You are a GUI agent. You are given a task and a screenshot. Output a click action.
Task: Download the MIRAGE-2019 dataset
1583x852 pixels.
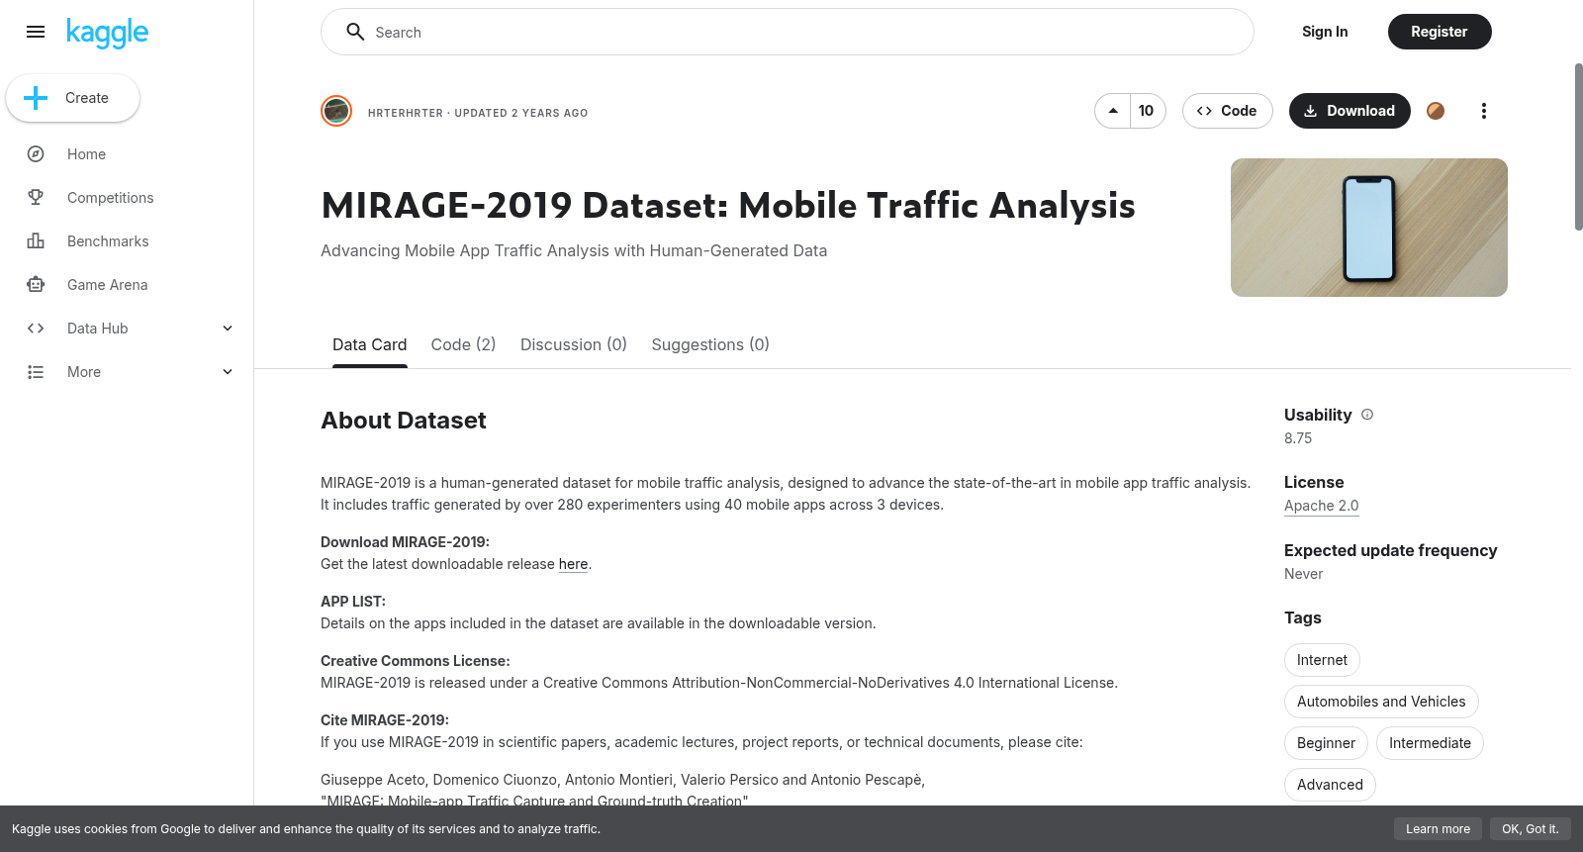[x=1350, y=111]
